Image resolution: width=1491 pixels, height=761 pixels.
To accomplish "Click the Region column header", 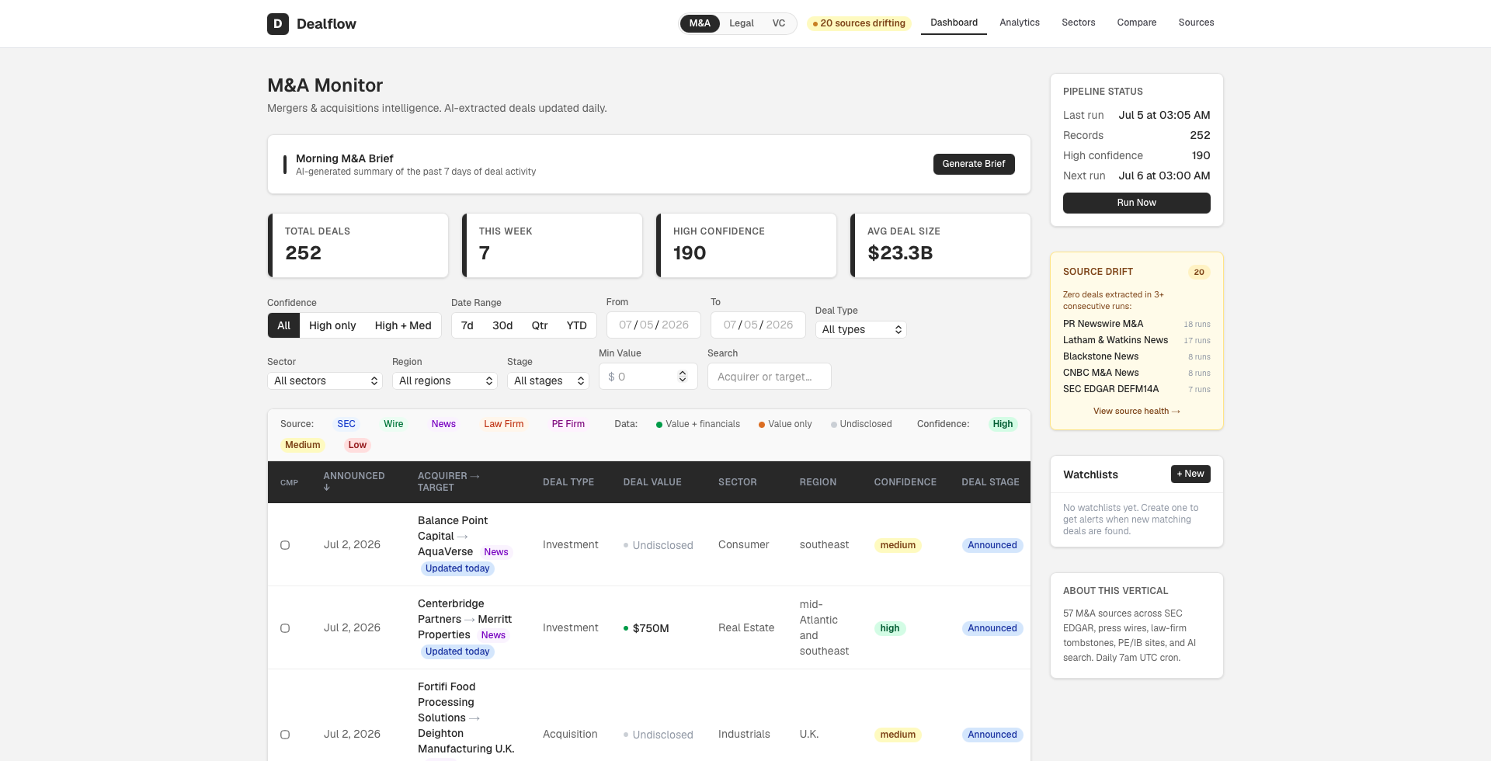I will coord(818,482).
